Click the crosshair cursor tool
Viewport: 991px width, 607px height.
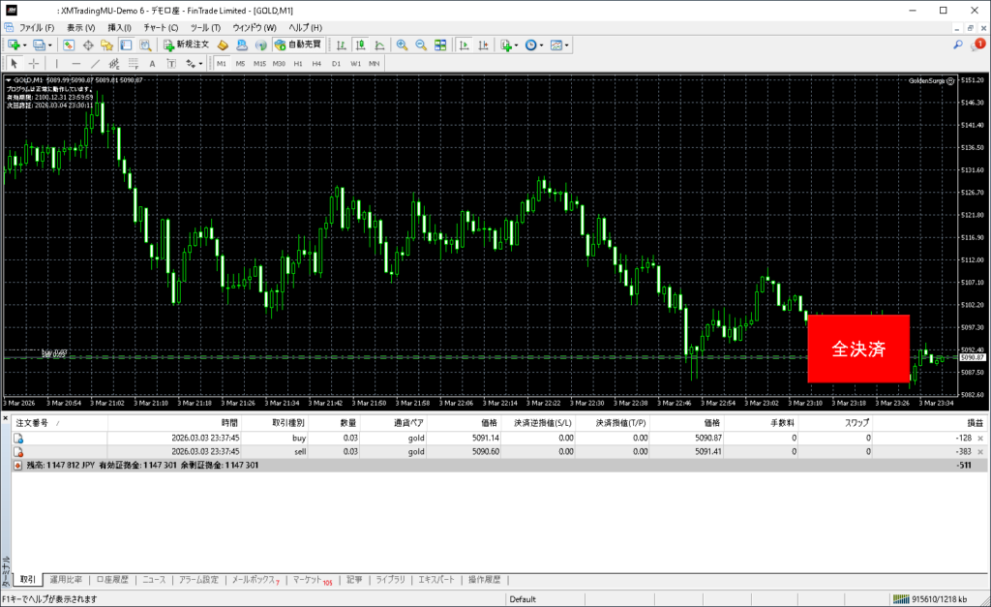tap(34, 63)
